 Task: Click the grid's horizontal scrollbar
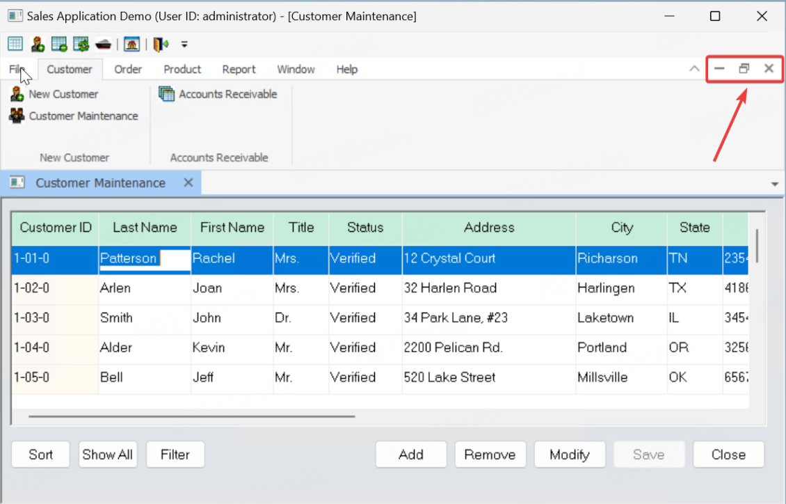tap(191, 416)
